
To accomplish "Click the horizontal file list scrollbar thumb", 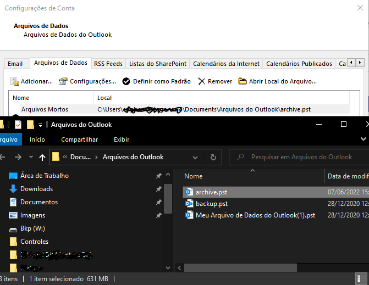I will click(x=240, y=267).
